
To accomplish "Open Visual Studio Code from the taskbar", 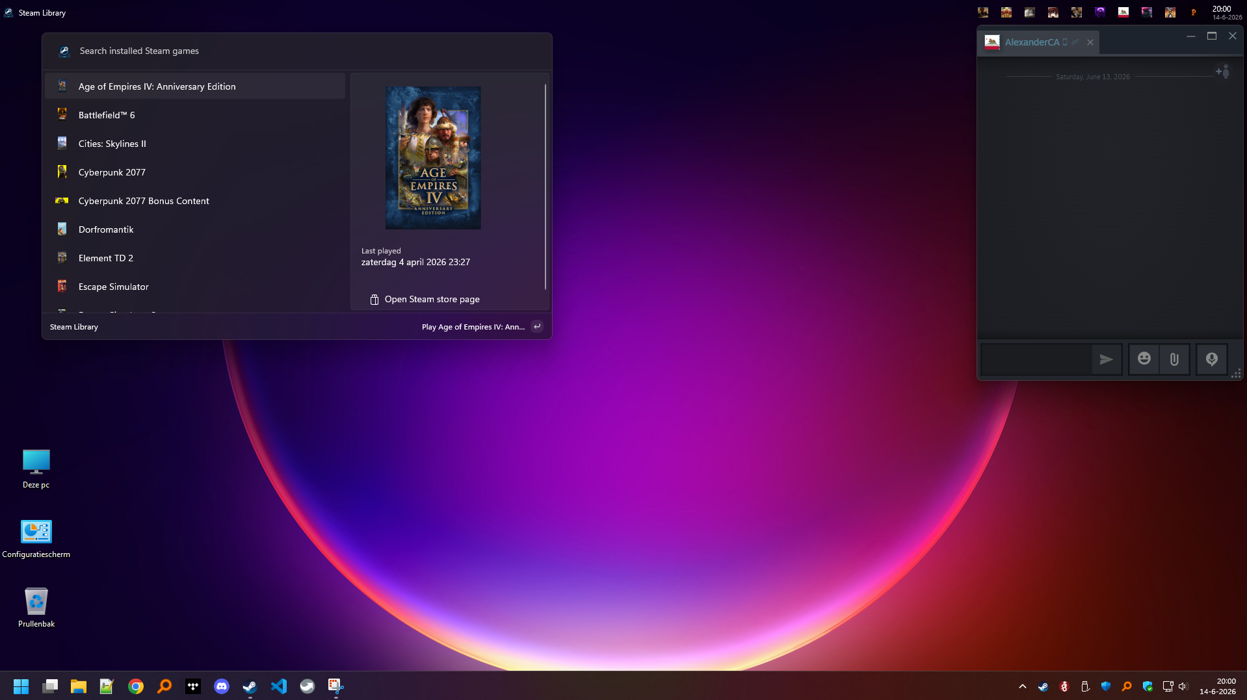I will (x=279, y=686).
